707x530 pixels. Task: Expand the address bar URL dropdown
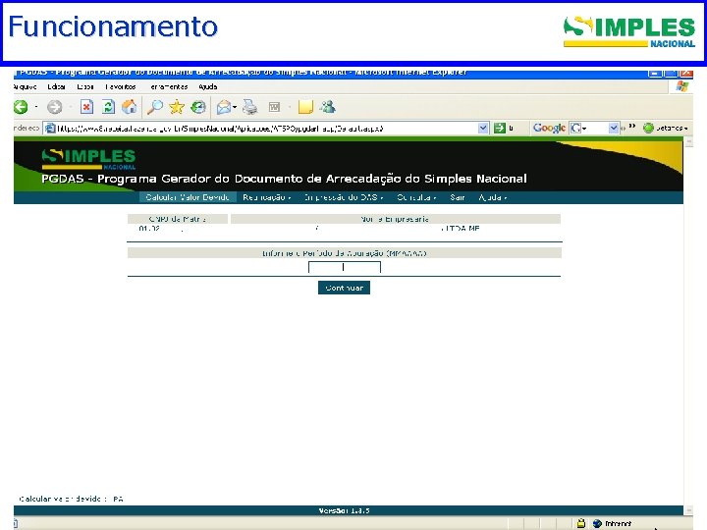(483, 128)
